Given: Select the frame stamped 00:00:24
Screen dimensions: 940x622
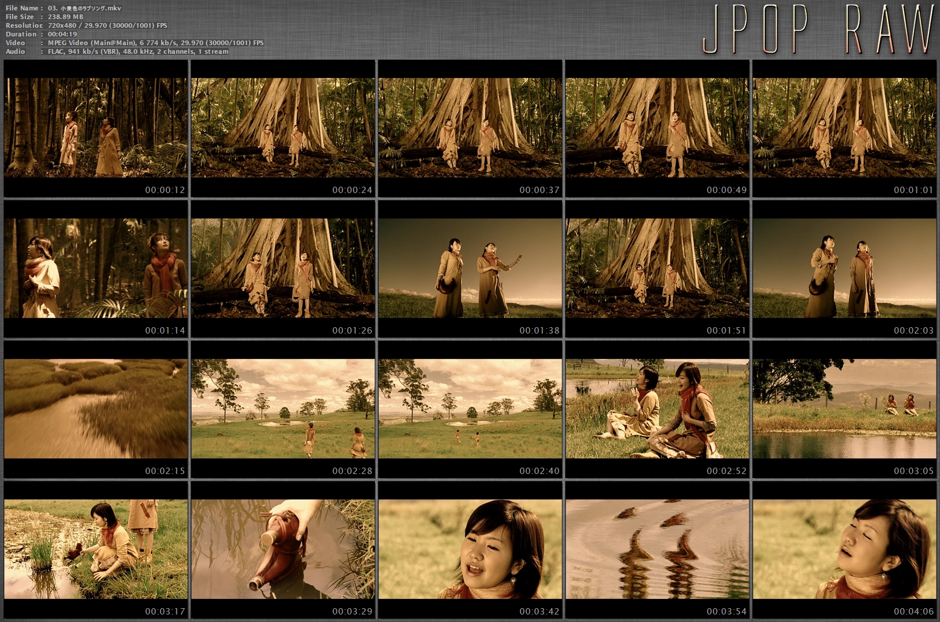Looking at the screenshot, I should [x=283, y=128].
